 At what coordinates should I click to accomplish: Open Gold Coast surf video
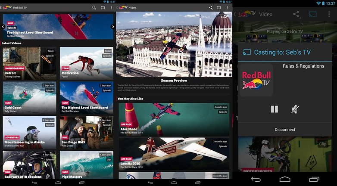[x=29, y=98]
